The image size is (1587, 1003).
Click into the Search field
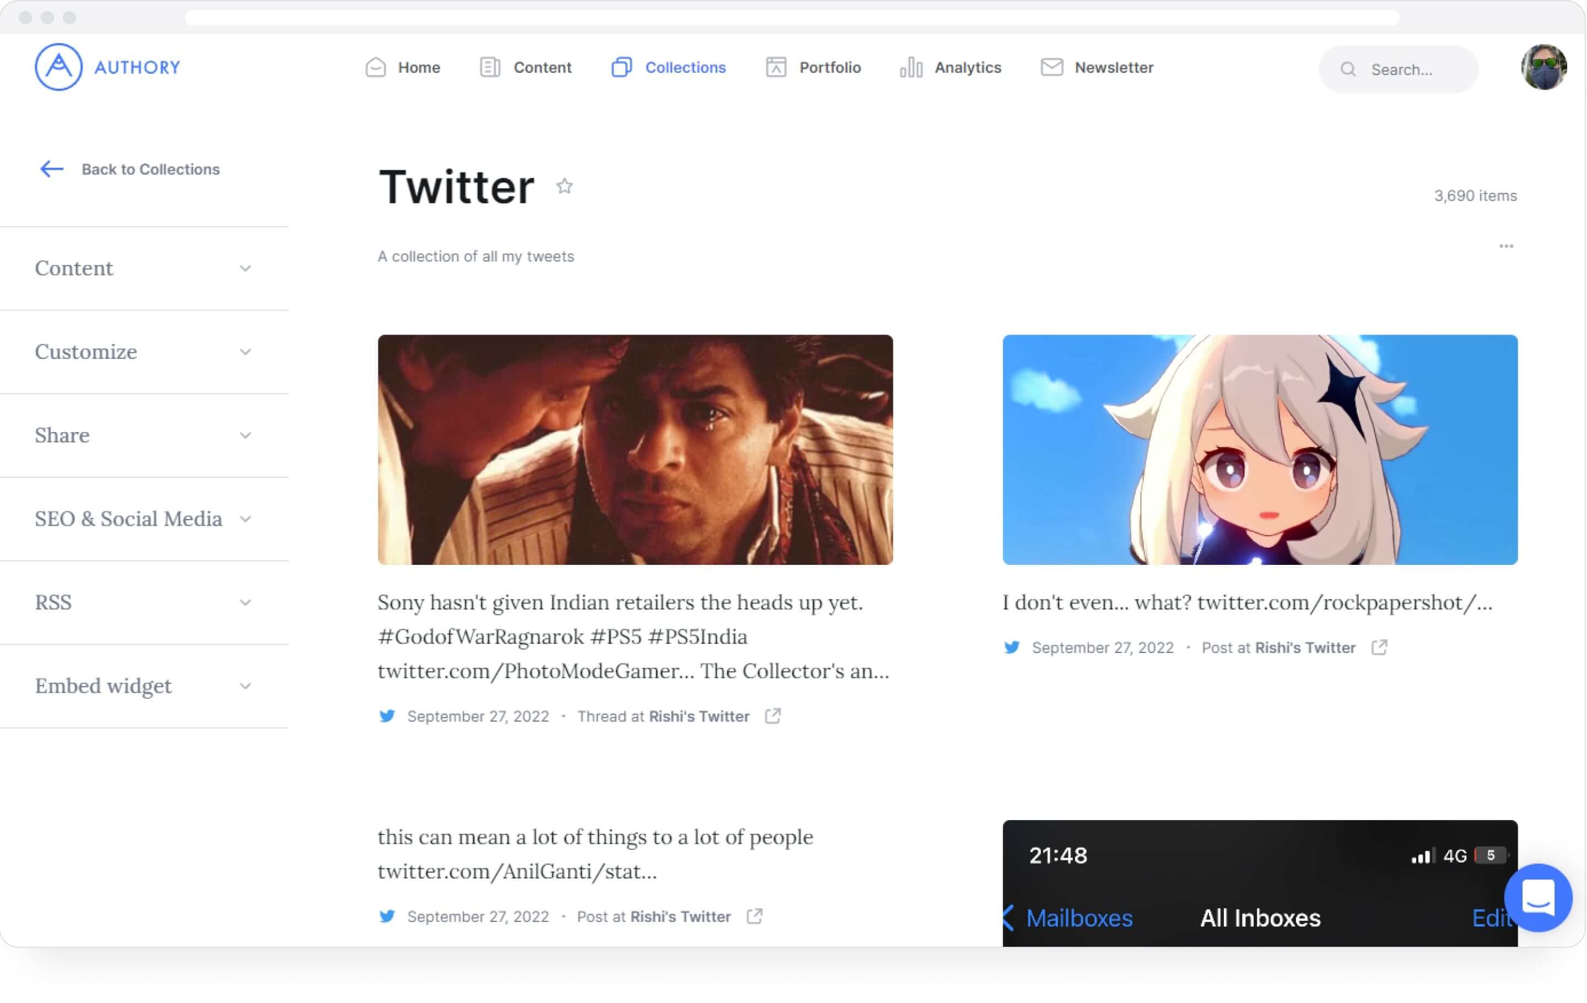(1399, 69)
